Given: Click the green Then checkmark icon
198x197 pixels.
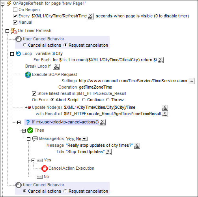Looking at the screenshot, I should tap(30, 131).
